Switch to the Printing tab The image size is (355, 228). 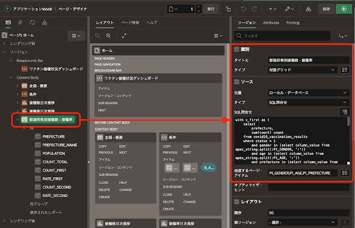click(293, 23)
